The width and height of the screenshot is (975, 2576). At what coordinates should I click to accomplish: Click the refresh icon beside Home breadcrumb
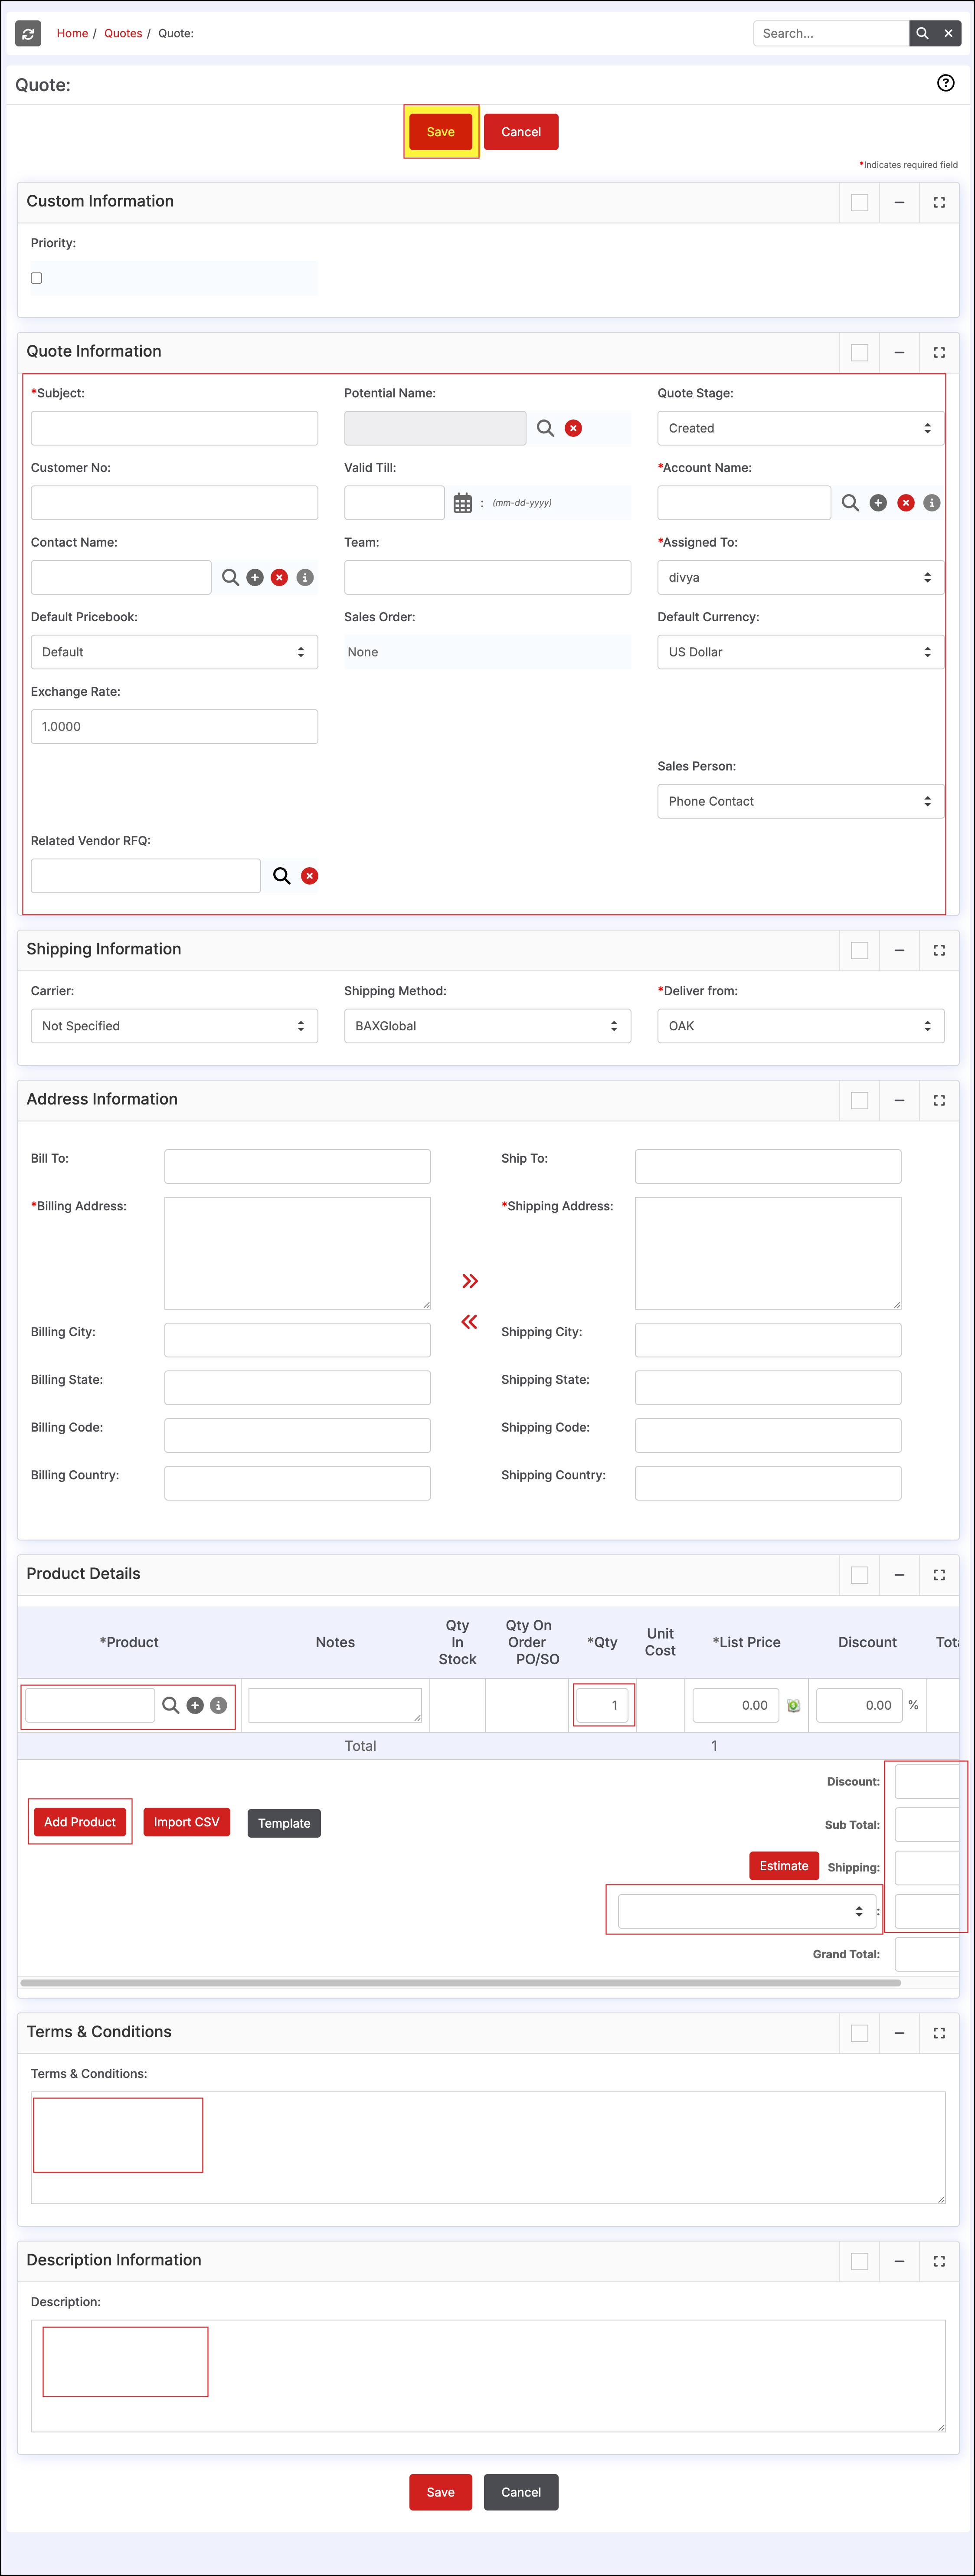tap(28, 33)
